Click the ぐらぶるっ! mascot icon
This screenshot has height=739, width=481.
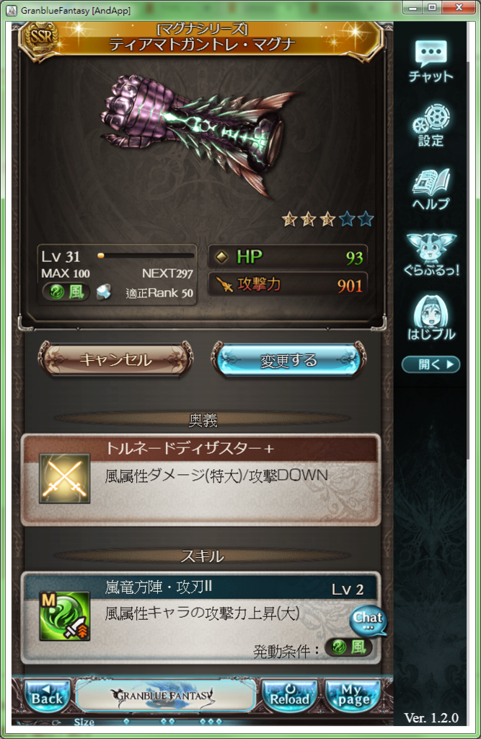pyautogui.click(x=431, y=254)
